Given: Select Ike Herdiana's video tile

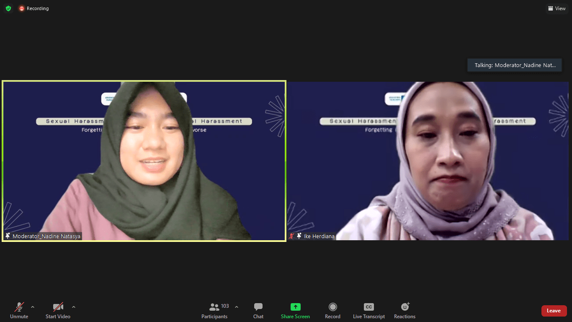Looking at the screenshot, I should (428, 161).
